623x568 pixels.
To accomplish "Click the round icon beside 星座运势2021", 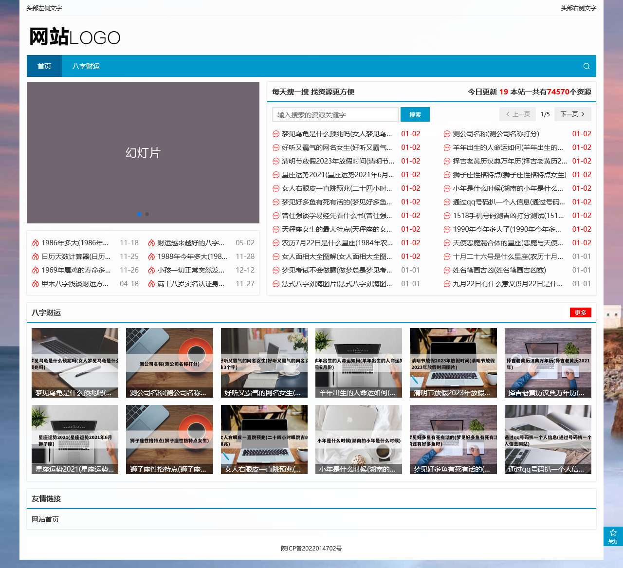I will click(276, 175).
